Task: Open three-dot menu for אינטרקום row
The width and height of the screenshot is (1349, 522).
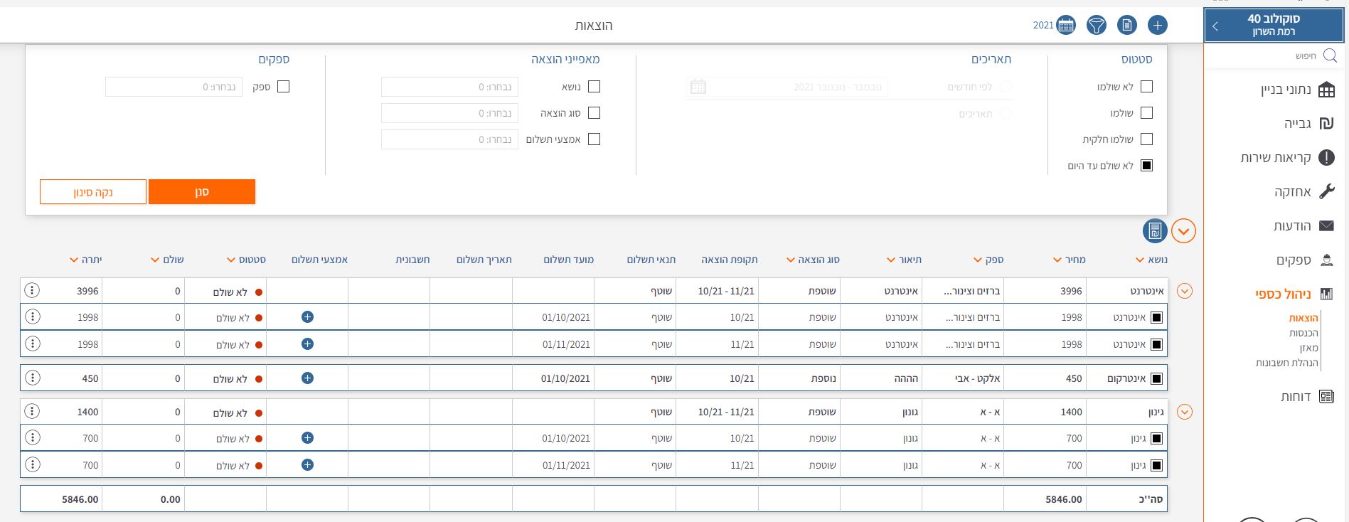Action: click(32, 378)
